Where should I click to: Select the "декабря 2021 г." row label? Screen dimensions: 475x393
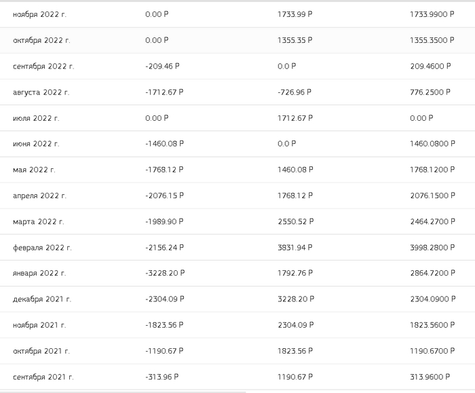pos(41,299)
